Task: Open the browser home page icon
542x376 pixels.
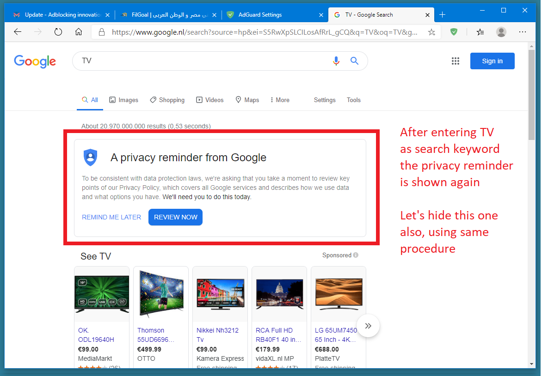Action: (79, 32)
